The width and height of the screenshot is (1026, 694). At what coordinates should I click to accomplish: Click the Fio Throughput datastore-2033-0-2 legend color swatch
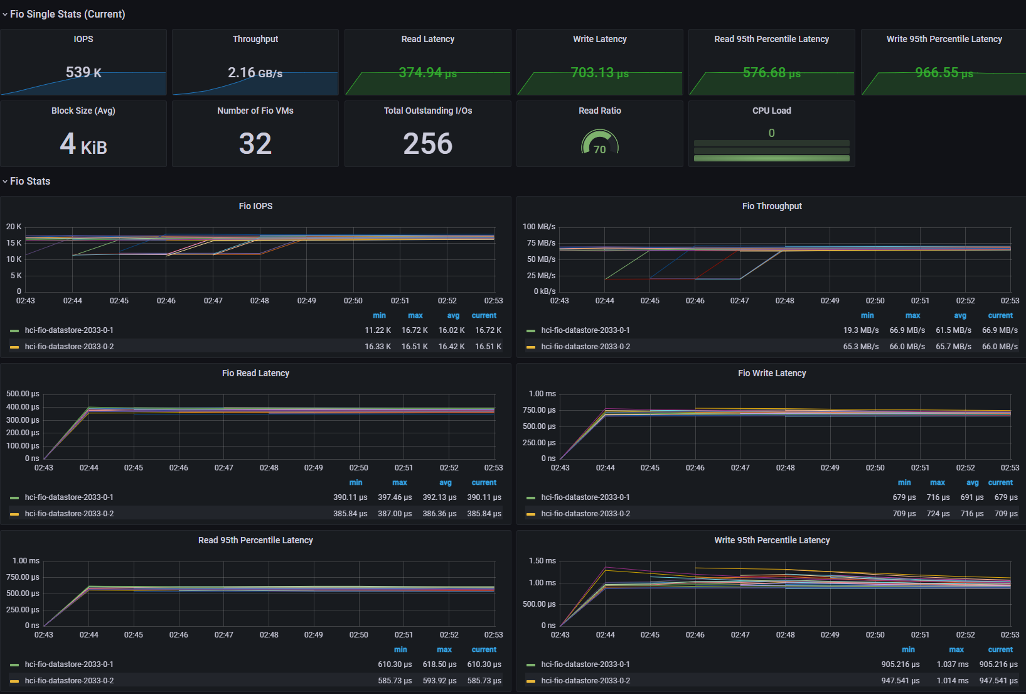[x=531, y=347]
